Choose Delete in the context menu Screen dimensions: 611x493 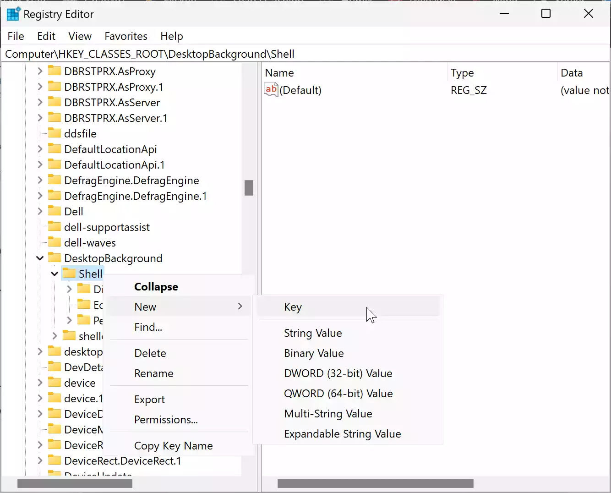[x=179, y=353]
